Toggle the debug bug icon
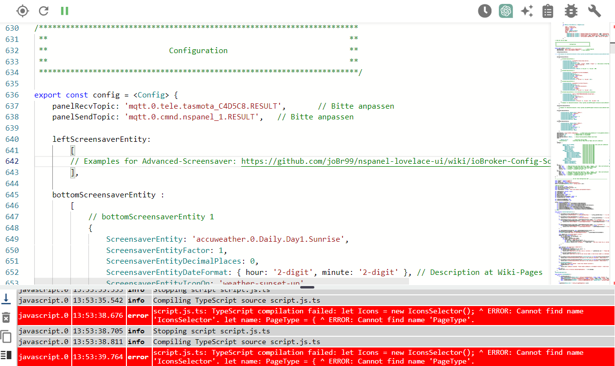This screenshot has width=615, height=366. (571, 11)
